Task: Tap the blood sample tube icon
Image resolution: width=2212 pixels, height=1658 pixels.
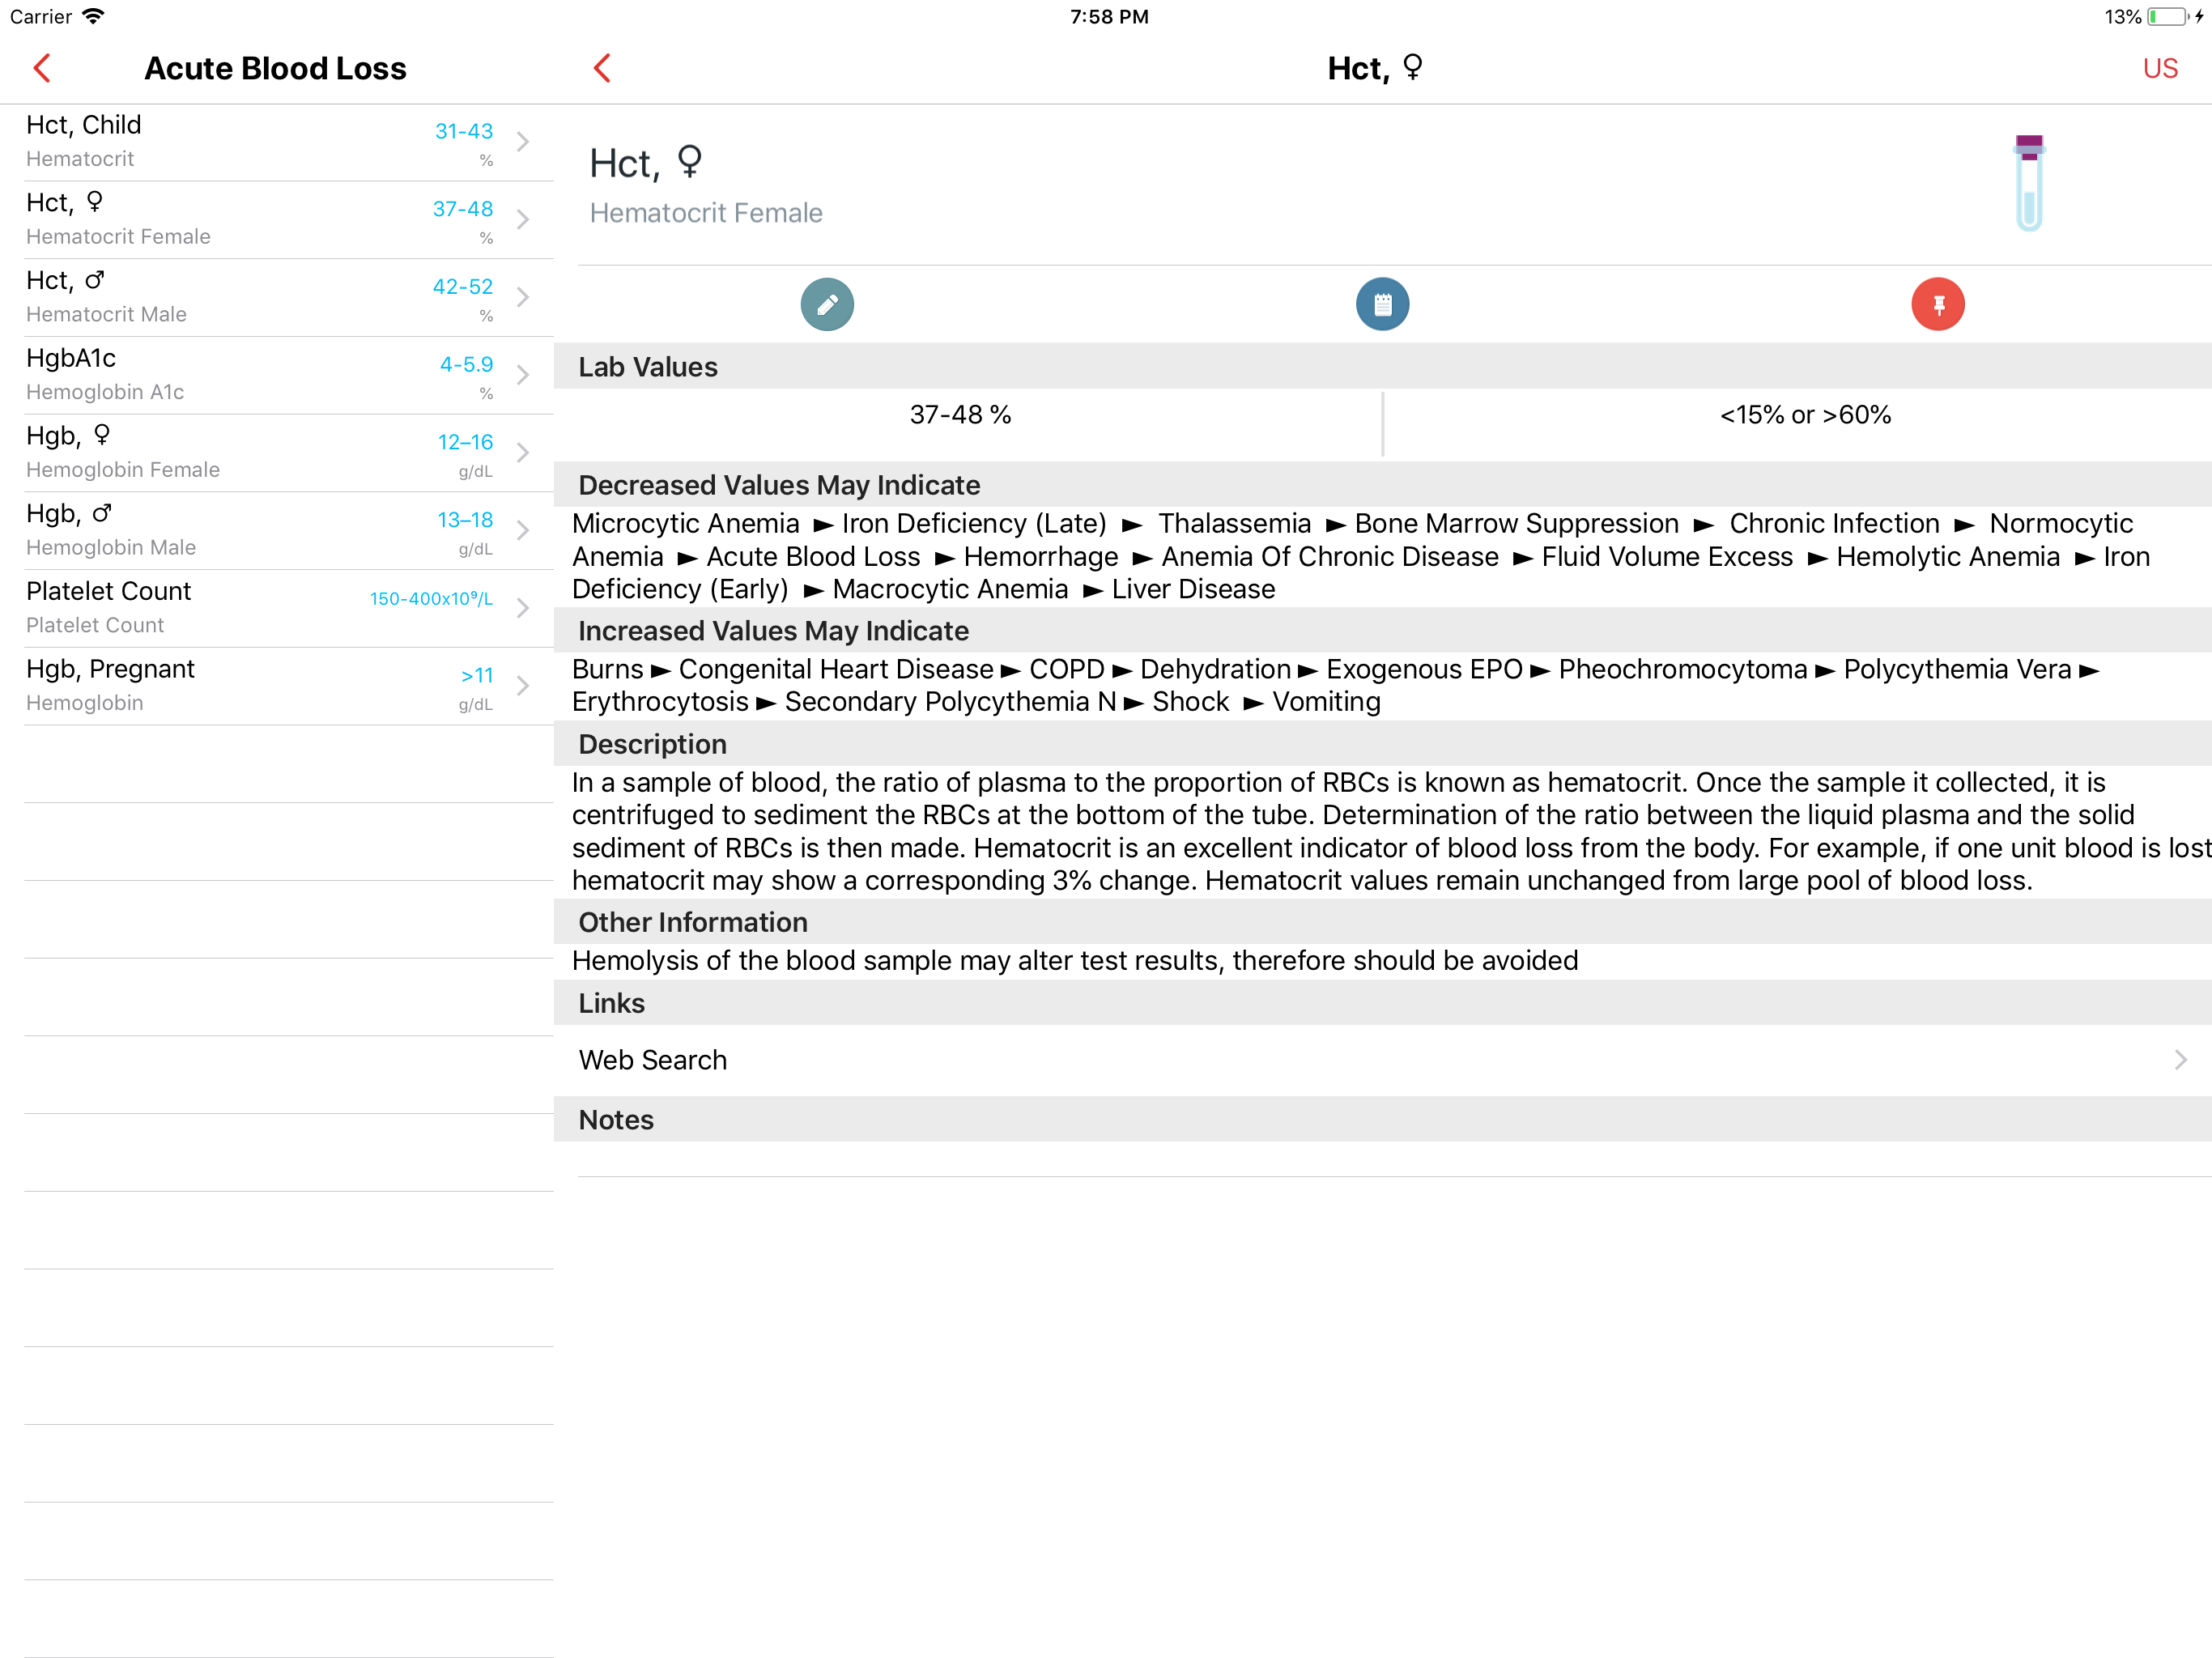Action: click(x=2028, y=183)
